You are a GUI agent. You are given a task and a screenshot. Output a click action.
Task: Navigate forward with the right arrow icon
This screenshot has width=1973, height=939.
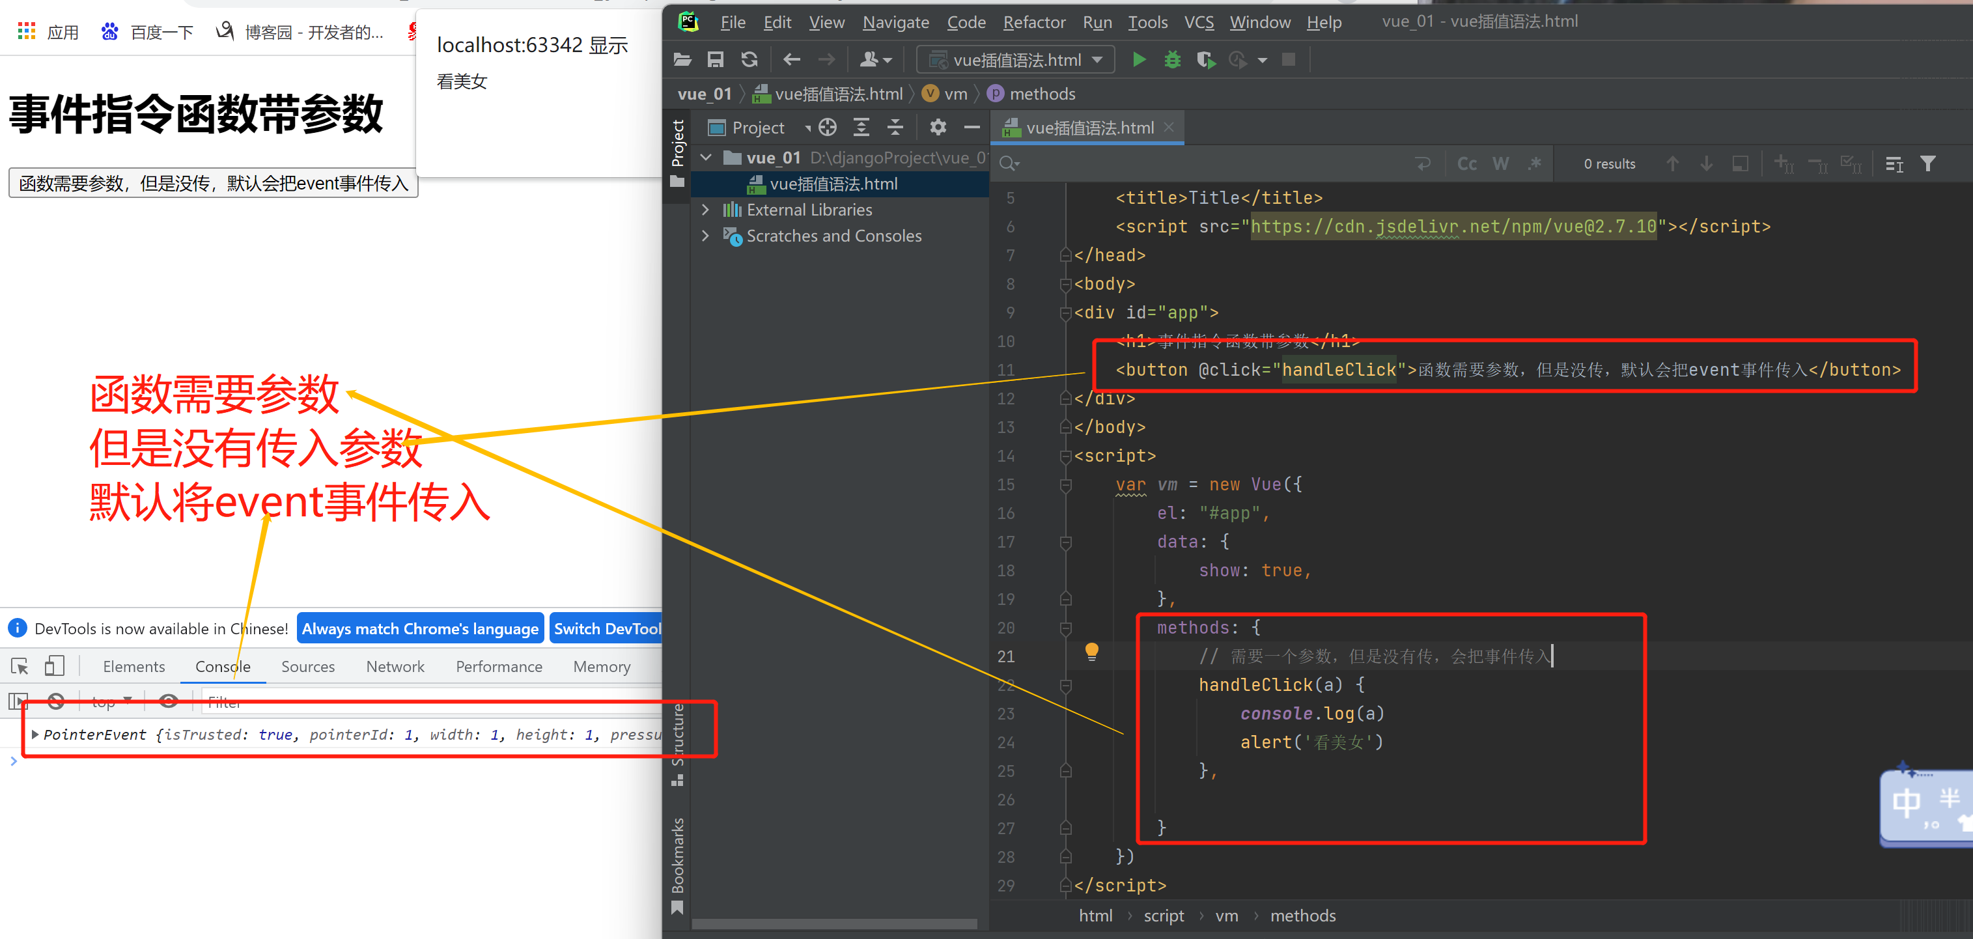(826, 59)
